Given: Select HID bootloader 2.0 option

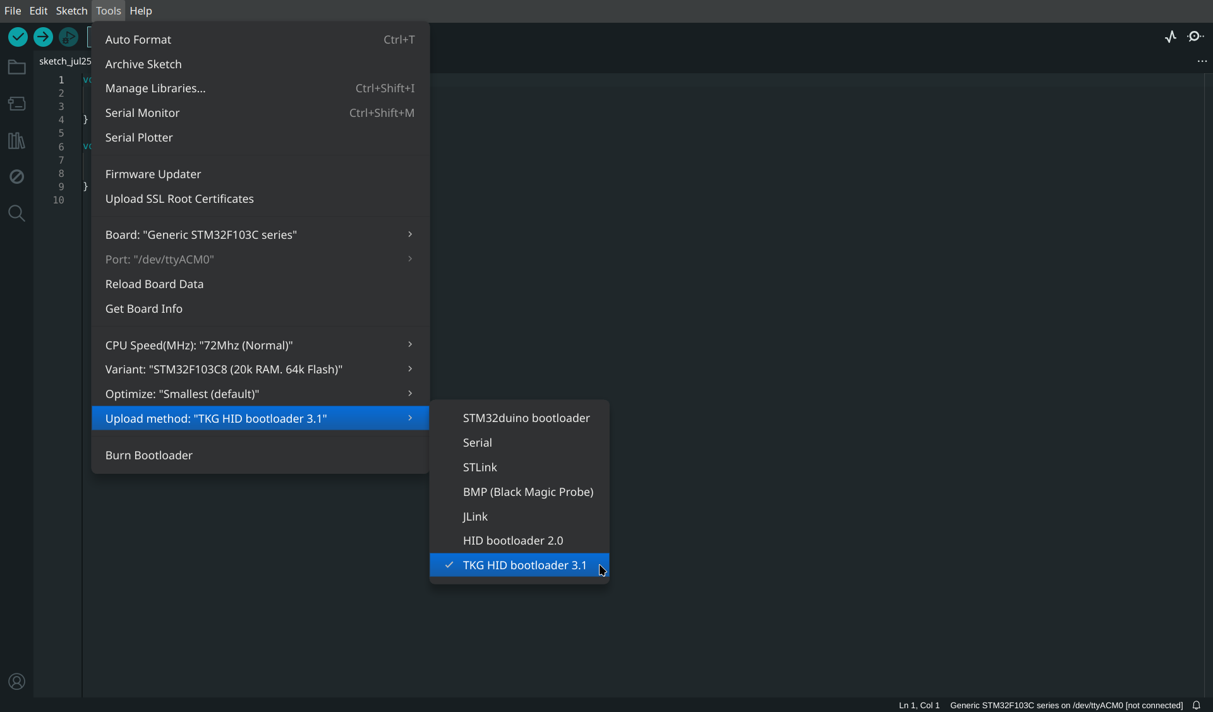Looking at the screenshot, I should tap(519, 541).
